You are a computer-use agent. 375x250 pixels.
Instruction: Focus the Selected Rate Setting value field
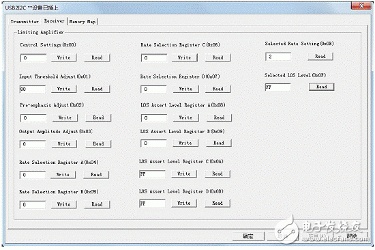click(x=278, y=57)
